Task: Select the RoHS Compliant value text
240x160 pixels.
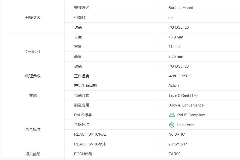Action: pos(191,115)
